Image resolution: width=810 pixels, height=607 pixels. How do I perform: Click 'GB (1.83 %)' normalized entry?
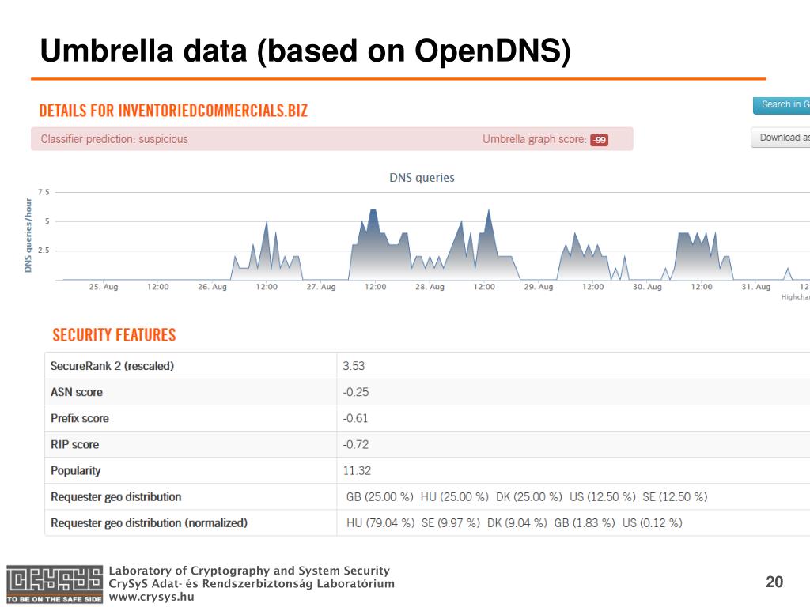585,523
